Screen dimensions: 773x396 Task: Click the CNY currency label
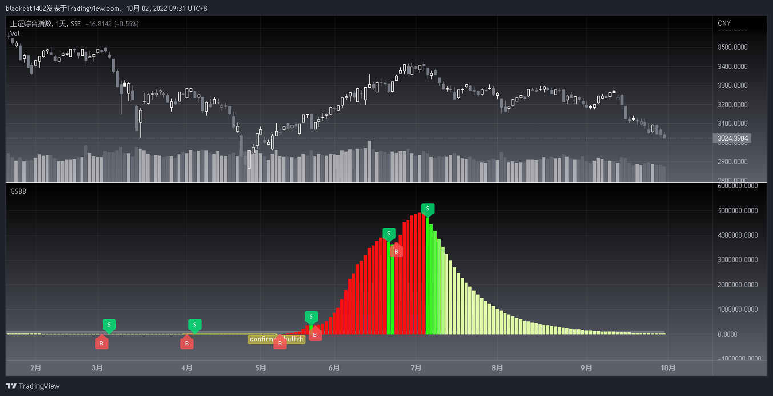coord(724,23)
